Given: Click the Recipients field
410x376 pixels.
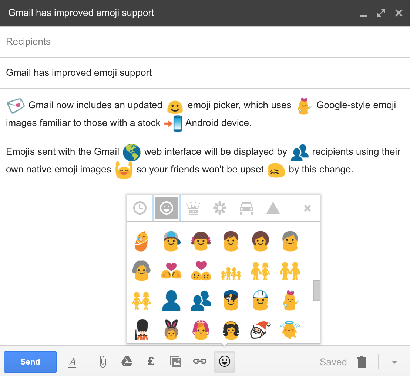Looking at the screenshot, I should [x=205, y=42].
